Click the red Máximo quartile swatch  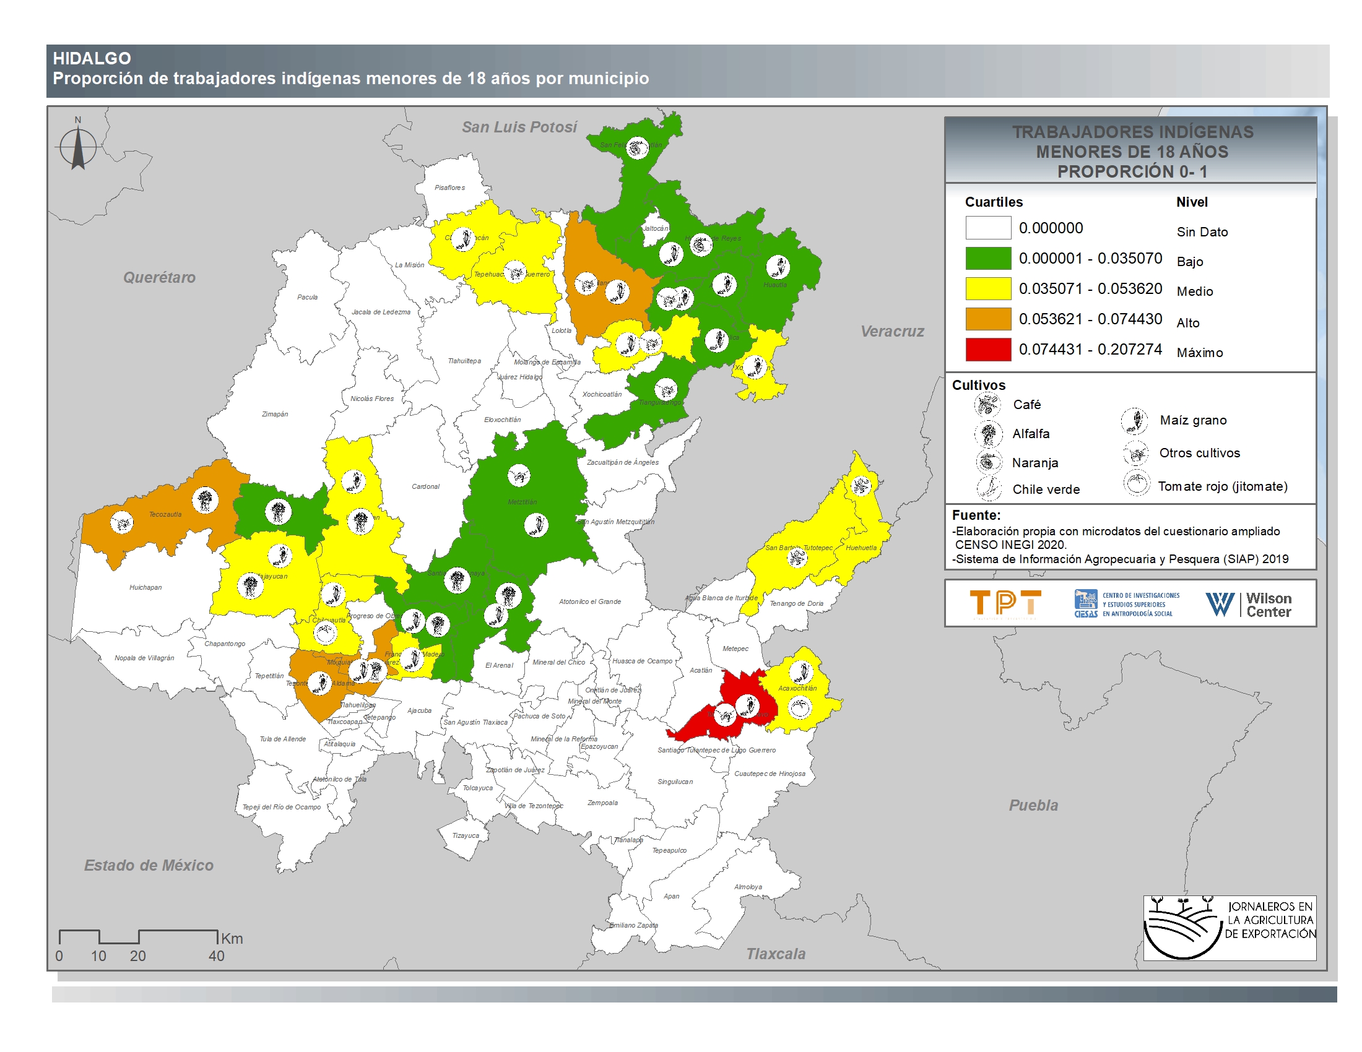988,350
